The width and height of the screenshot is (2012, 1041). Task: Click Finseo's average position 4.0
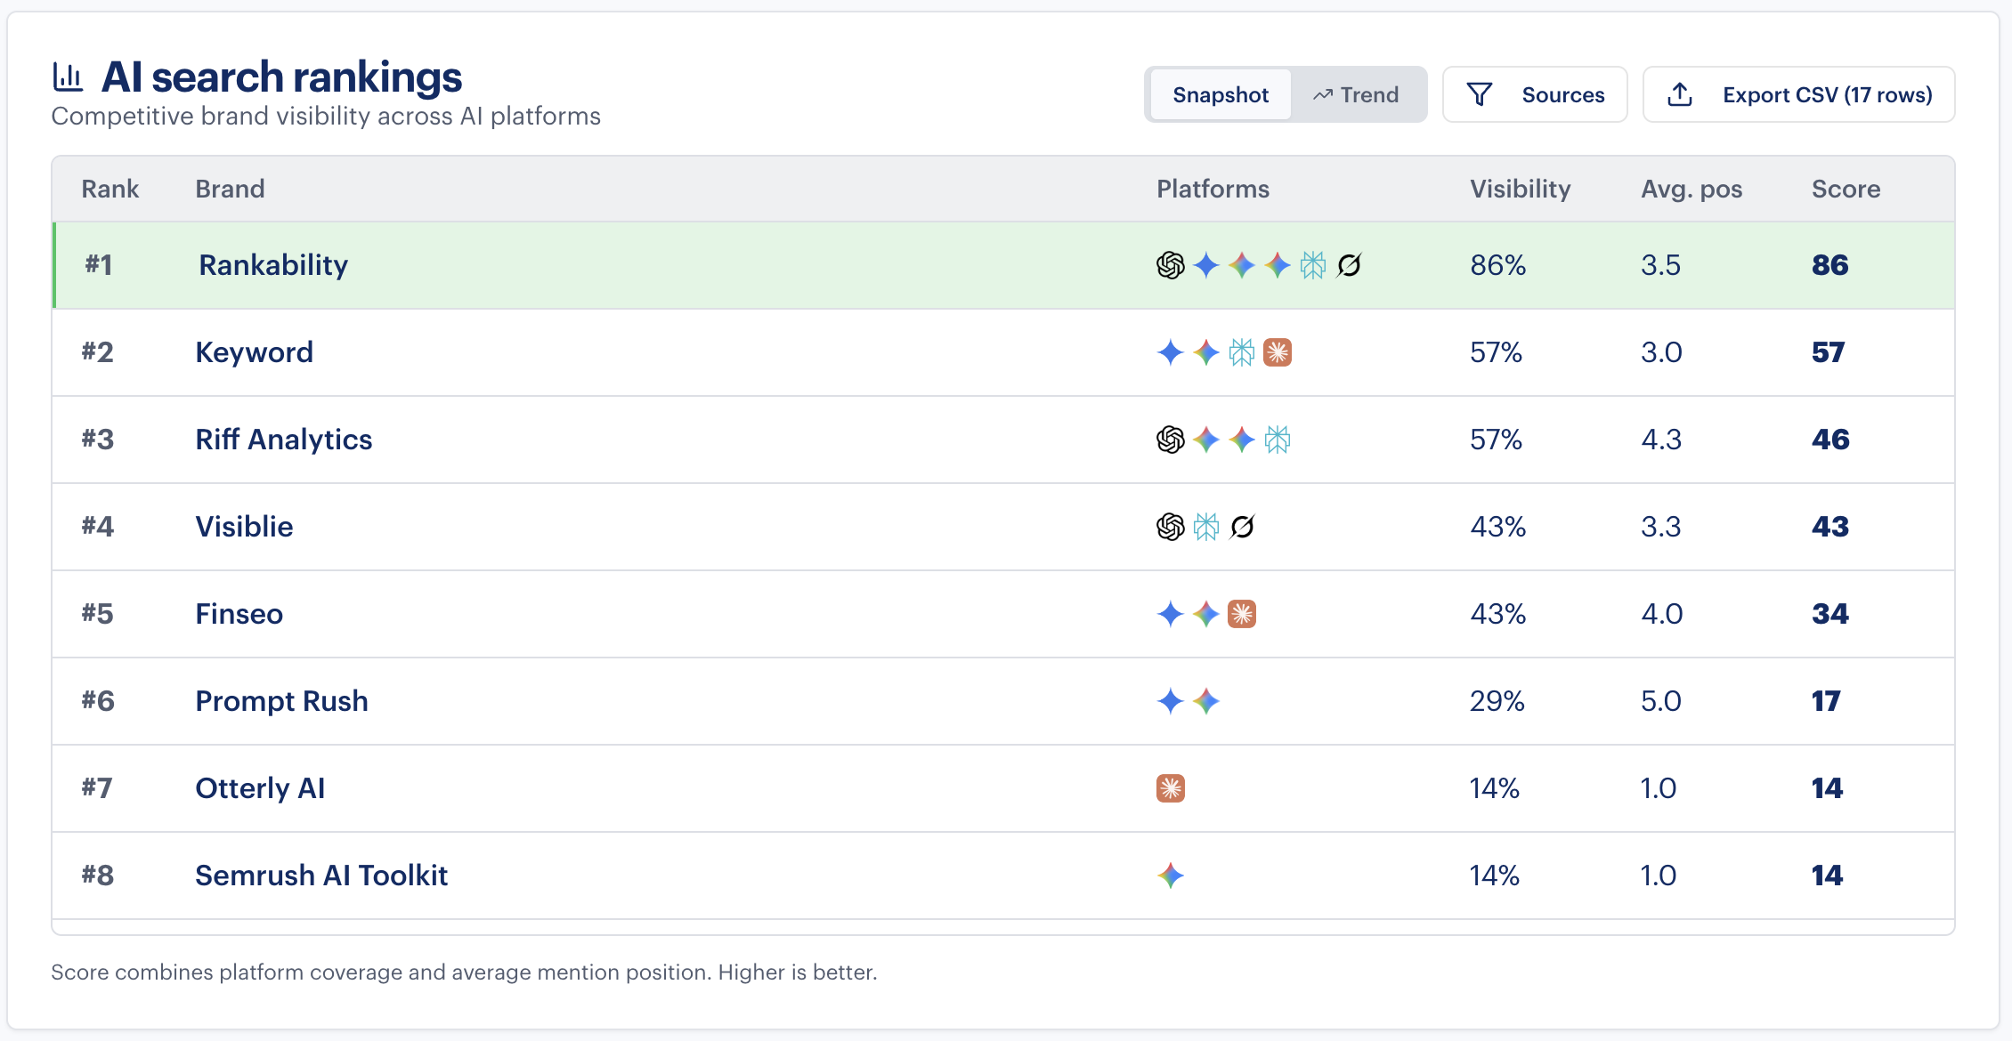(1661, 614)
